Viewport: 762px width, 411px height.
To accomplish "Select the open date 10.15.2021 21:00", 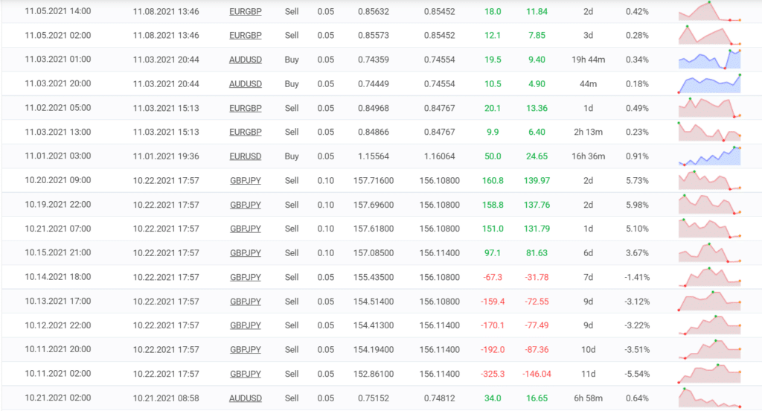I will [x=58, y=252].
